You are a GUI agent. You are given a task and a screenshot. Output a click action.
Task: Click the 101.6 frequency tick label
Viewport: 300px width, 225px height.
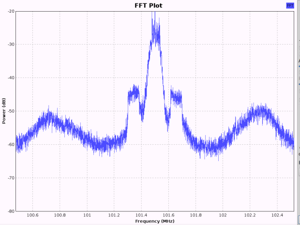pos(168,215)
